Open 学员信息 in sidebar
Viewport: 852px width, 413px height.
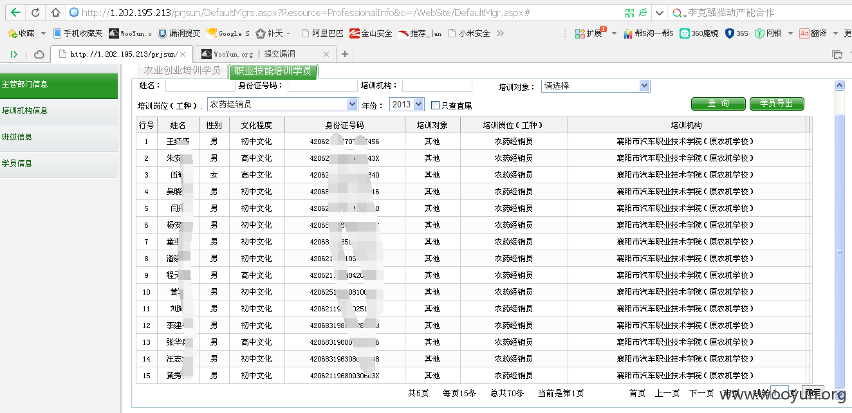click(x=59, y=163)
